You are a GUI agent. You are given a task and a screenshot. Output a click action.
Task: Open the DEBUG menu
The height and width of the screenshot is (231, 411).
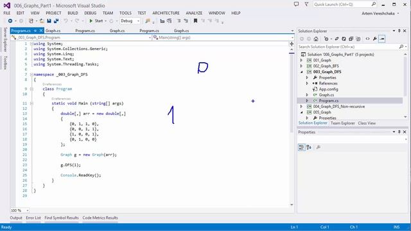[x=90, y=13]
